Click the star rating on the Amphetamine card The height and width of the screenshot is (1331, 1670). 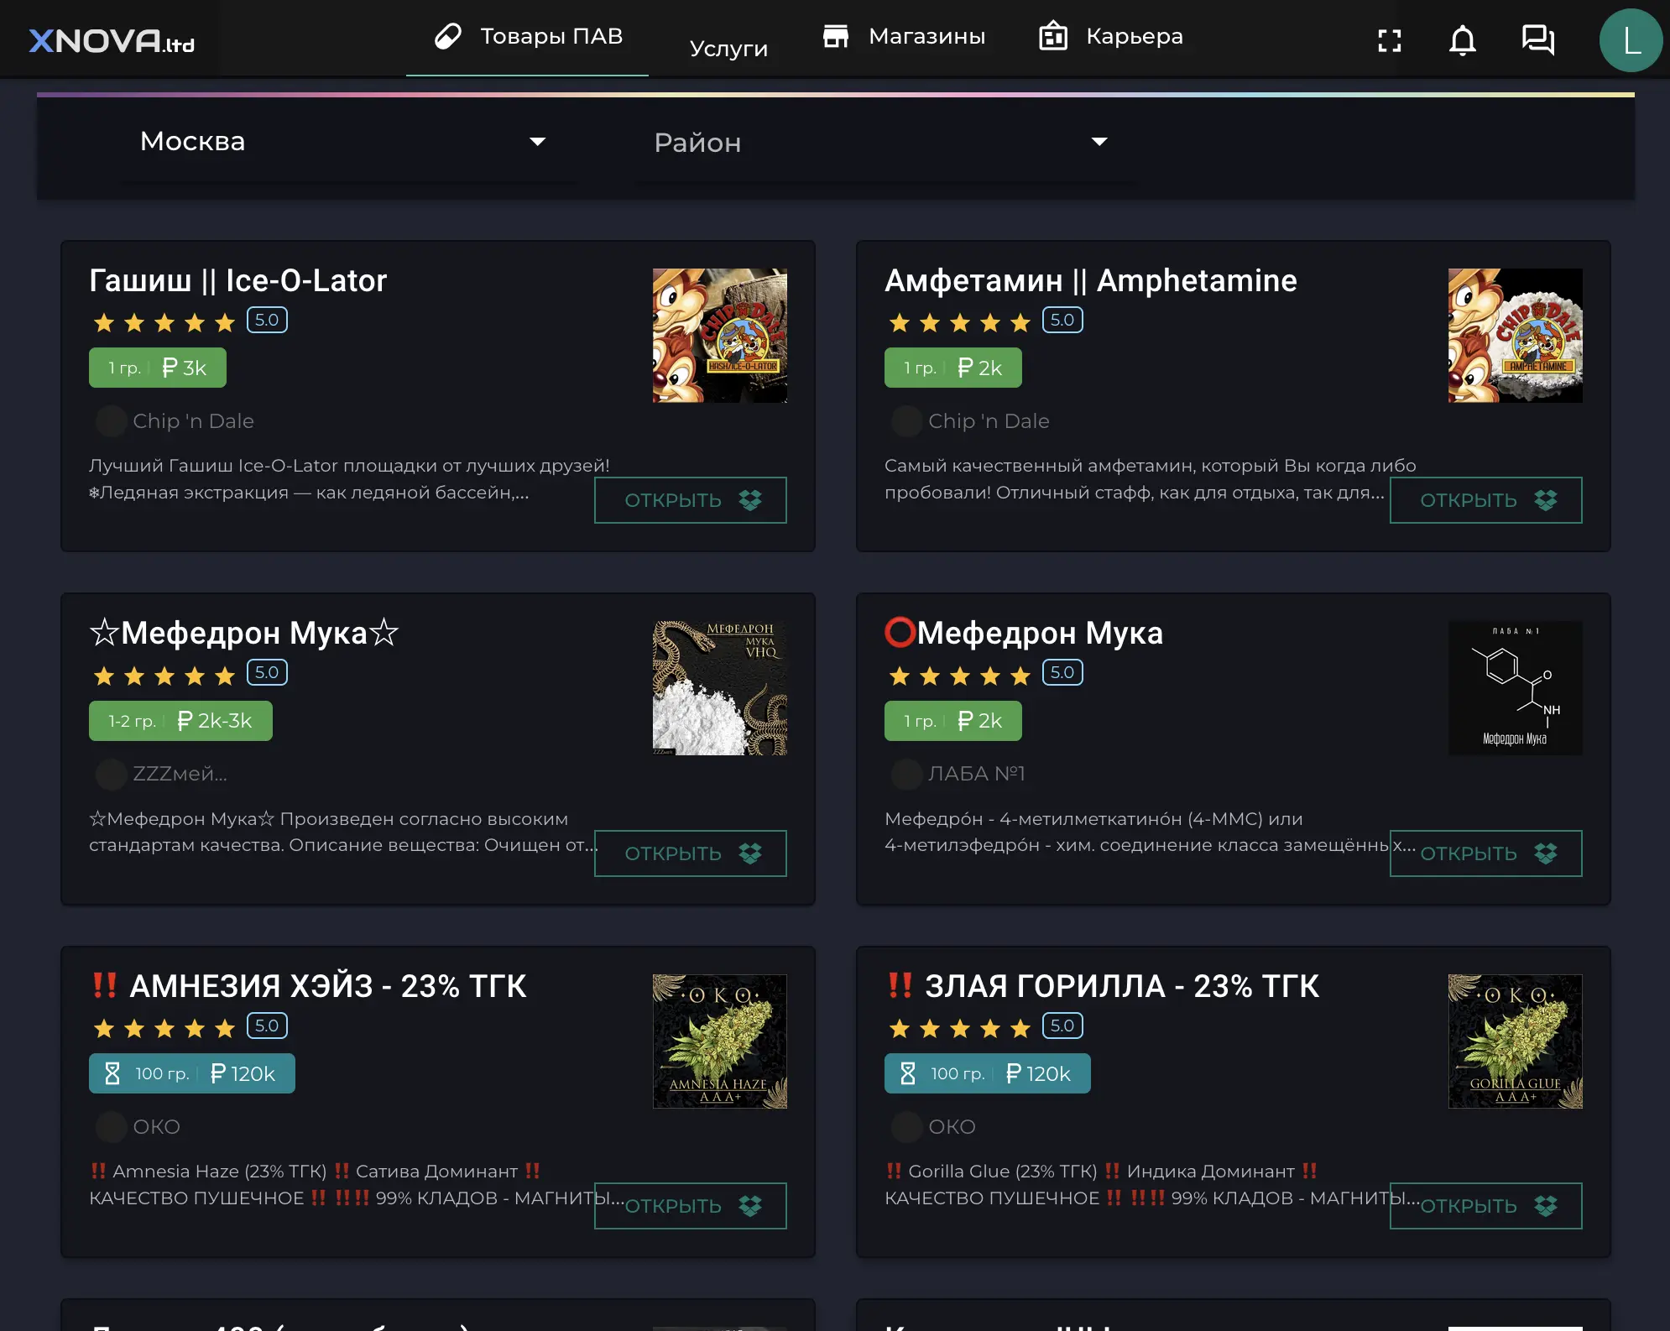coord(960,322)
